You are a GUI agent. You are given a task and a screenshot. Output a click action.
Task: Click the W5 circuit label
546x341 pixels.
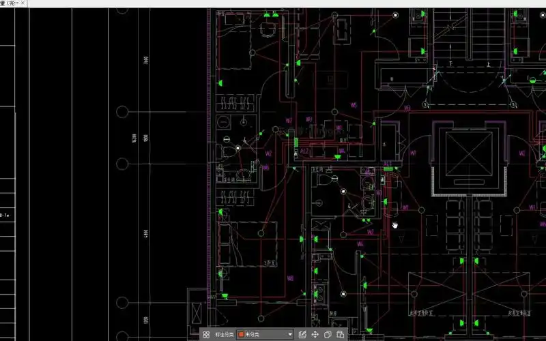click(x=354, y=105)
